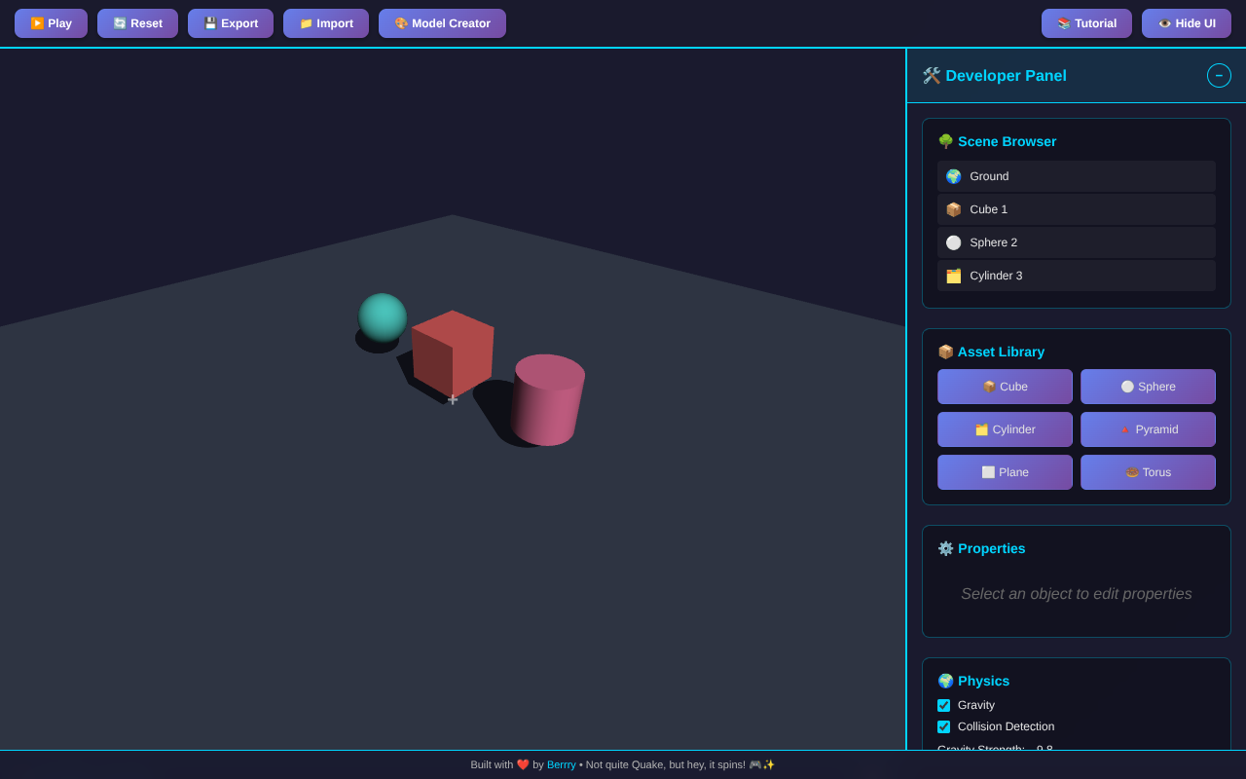Open the Berrry link in the footer
Image resolution: width=1246 pixels, height=779 pixels.
point(561,764)
